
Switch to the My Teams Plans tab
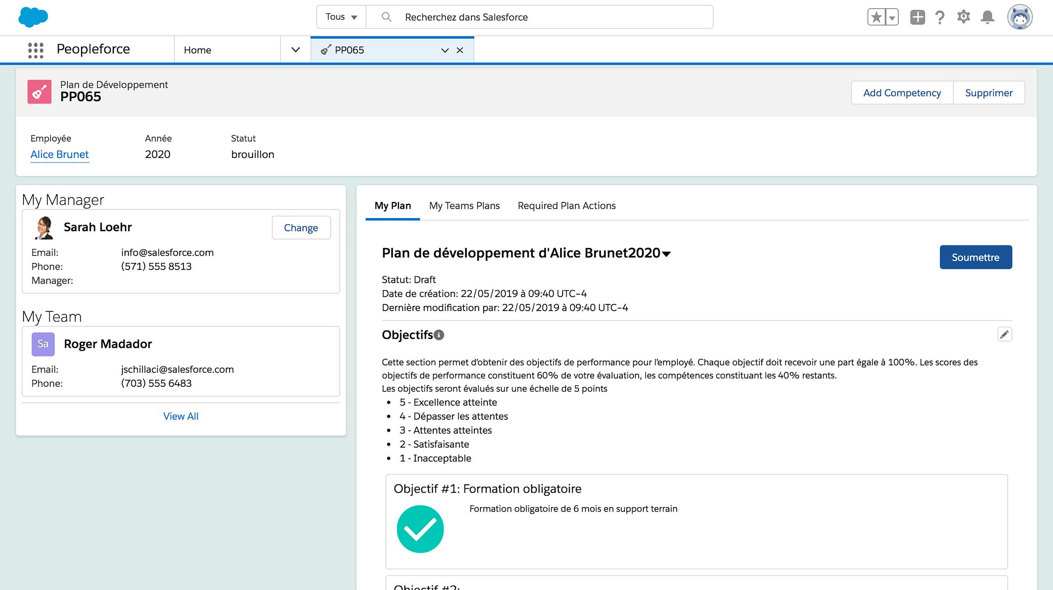pos(464,206)
